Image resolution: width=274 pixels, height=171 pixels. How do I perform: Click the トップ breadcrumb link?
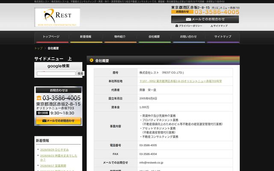pos(39,48)
